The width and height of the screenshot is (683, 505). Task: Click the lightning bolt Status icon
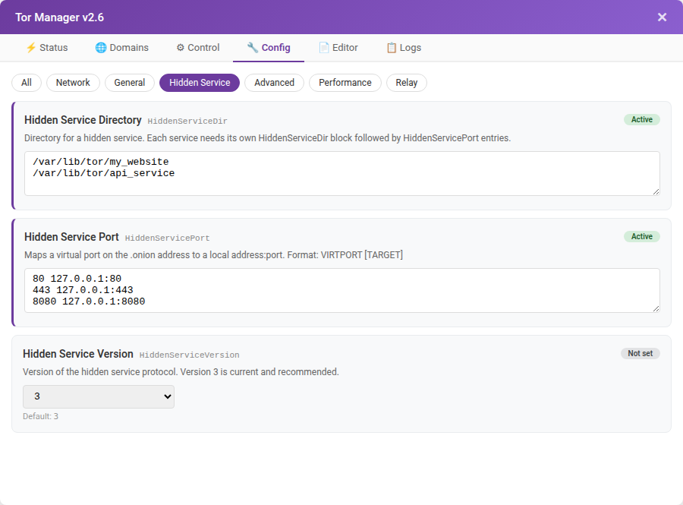(31, 48)
